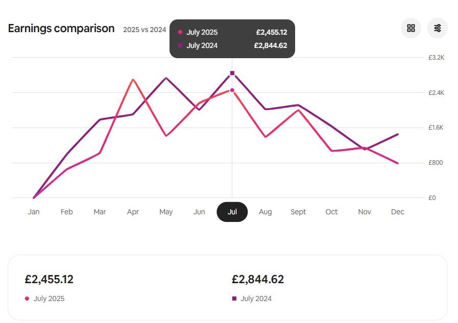Image resolution: width=458 pixels, height=323 pixels.
Task: Click the £2,844.62 summary amount
Action: [258, 280]
